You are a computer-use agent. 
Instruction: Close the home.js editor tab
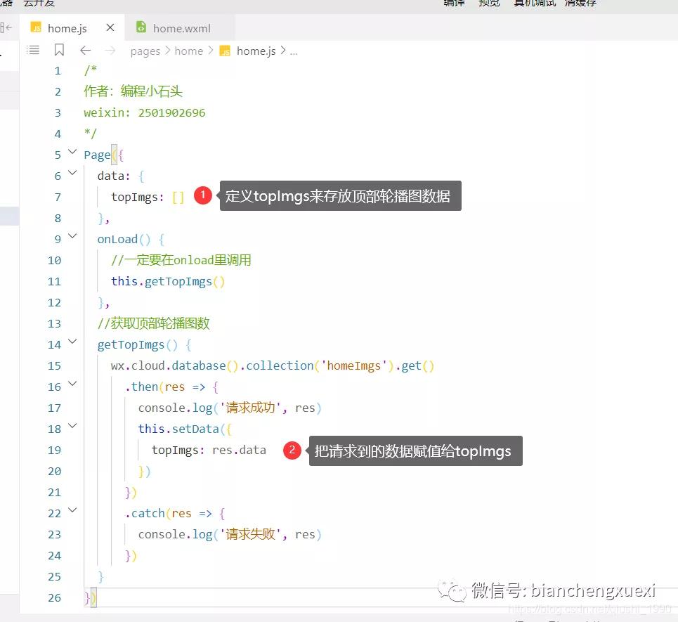tap(110, 28)
